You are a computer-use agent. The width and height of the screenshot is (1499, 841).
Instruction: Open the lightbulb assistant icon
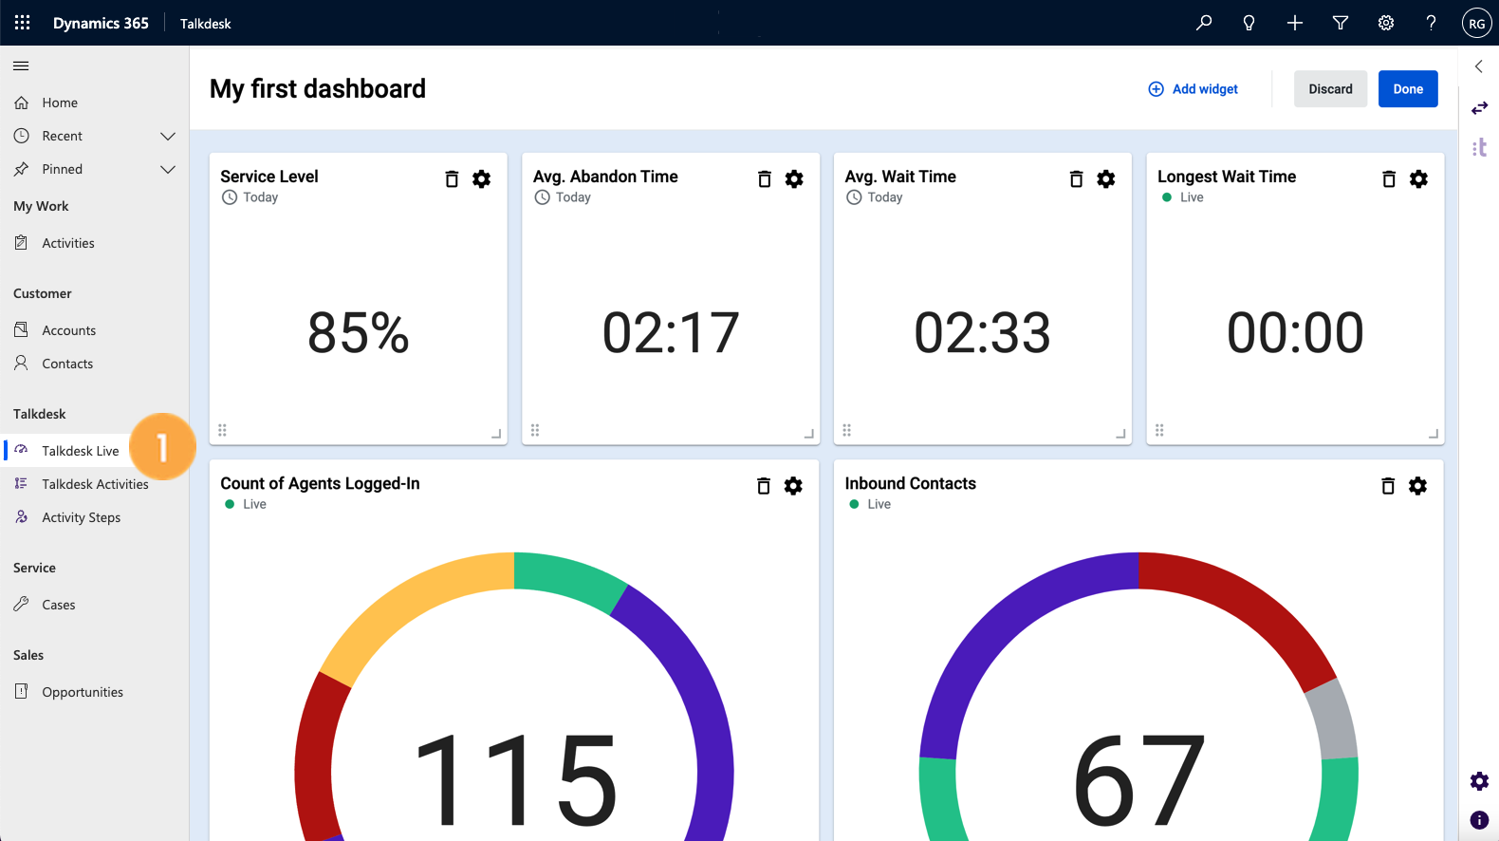[x=1249, y=23]
